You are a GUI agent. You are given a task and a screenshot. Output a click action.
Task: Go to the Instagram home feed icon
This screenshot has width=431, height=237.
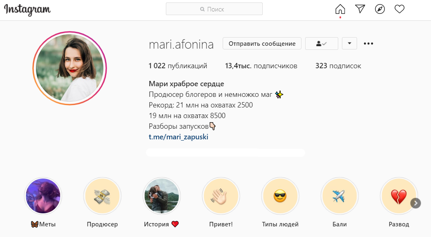pyautogui.click(x=340, y=9)
